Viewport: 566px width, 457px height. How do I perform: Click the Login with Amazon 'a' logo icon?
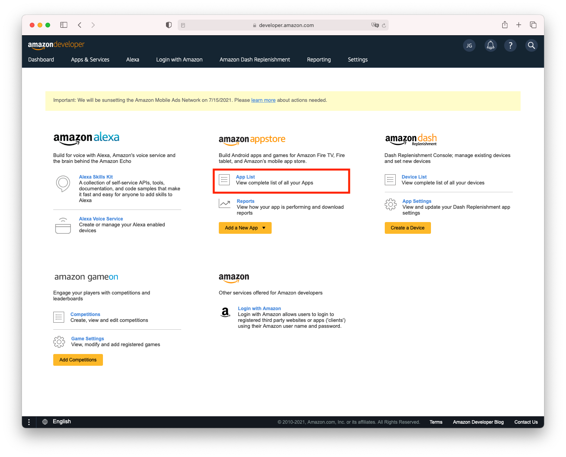click(x=225, y=312)
